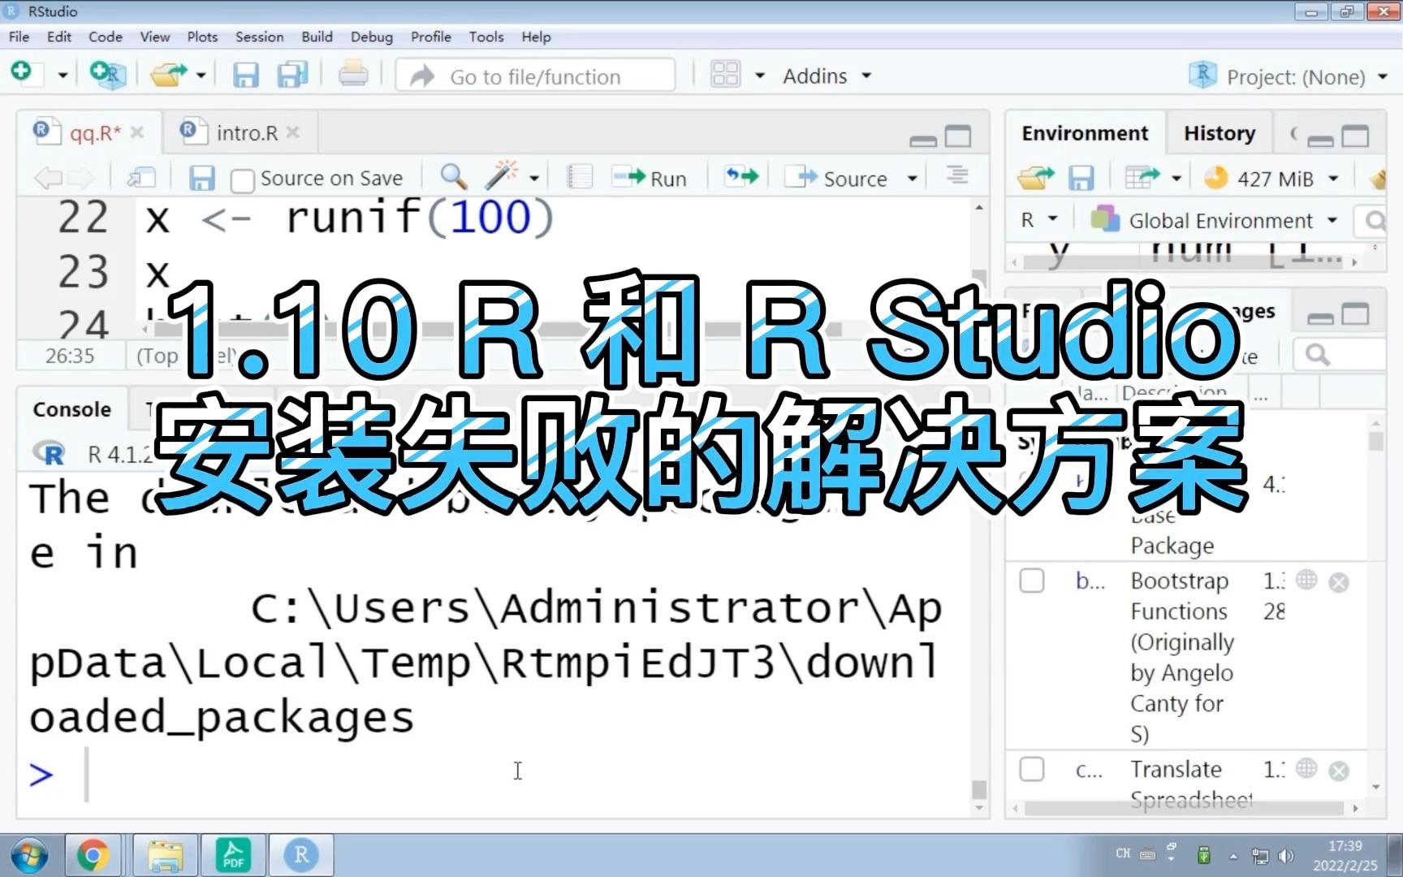
Task: Open Chrome from the taskbar
Action: tap(93, 855)
